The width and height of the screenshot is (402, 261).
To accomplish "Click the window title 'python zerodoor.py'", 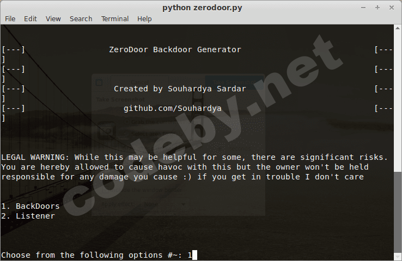I will (x=202, y=8).
